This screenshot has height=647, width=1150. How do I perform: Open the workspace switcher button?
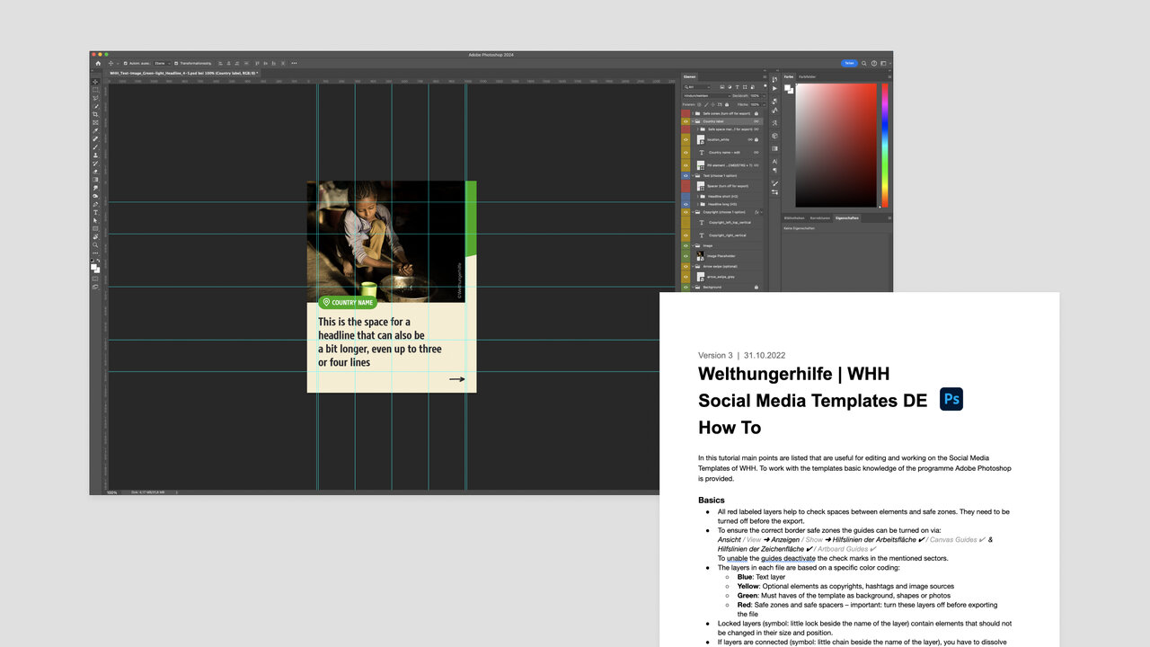coord(885,63)
